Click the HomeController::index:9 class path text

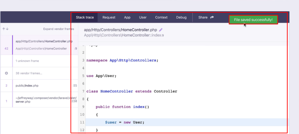pos(124,35)
